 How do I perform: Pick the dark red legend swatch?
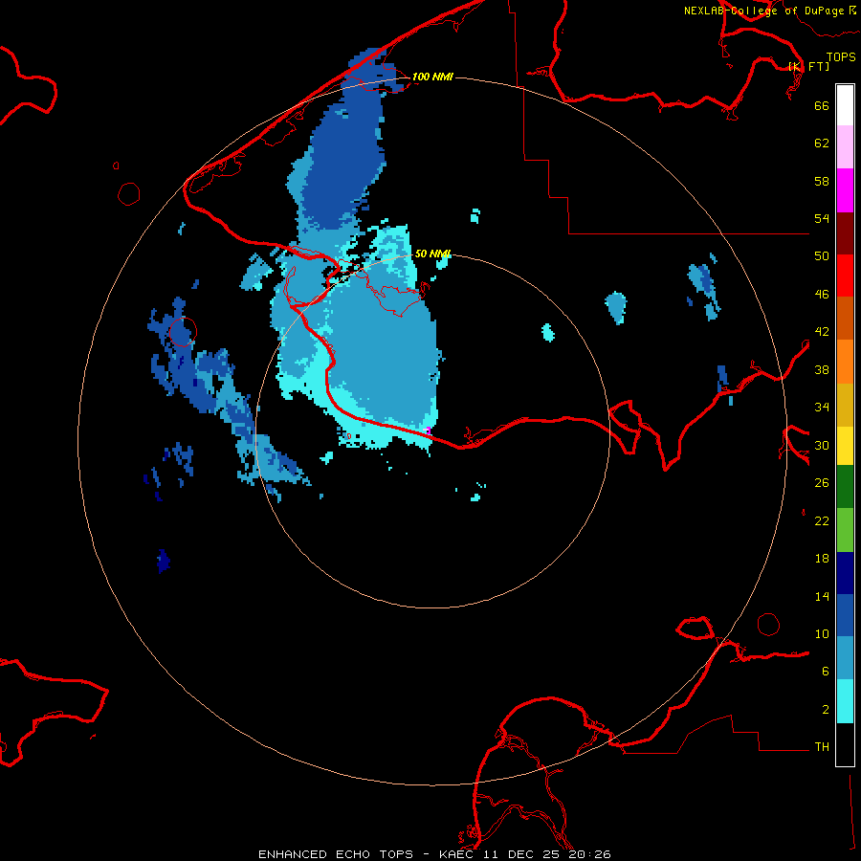point(845,232)
